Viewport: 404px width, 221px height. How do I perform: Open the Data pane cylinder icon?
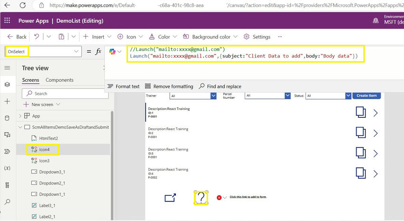click(7, 118)
